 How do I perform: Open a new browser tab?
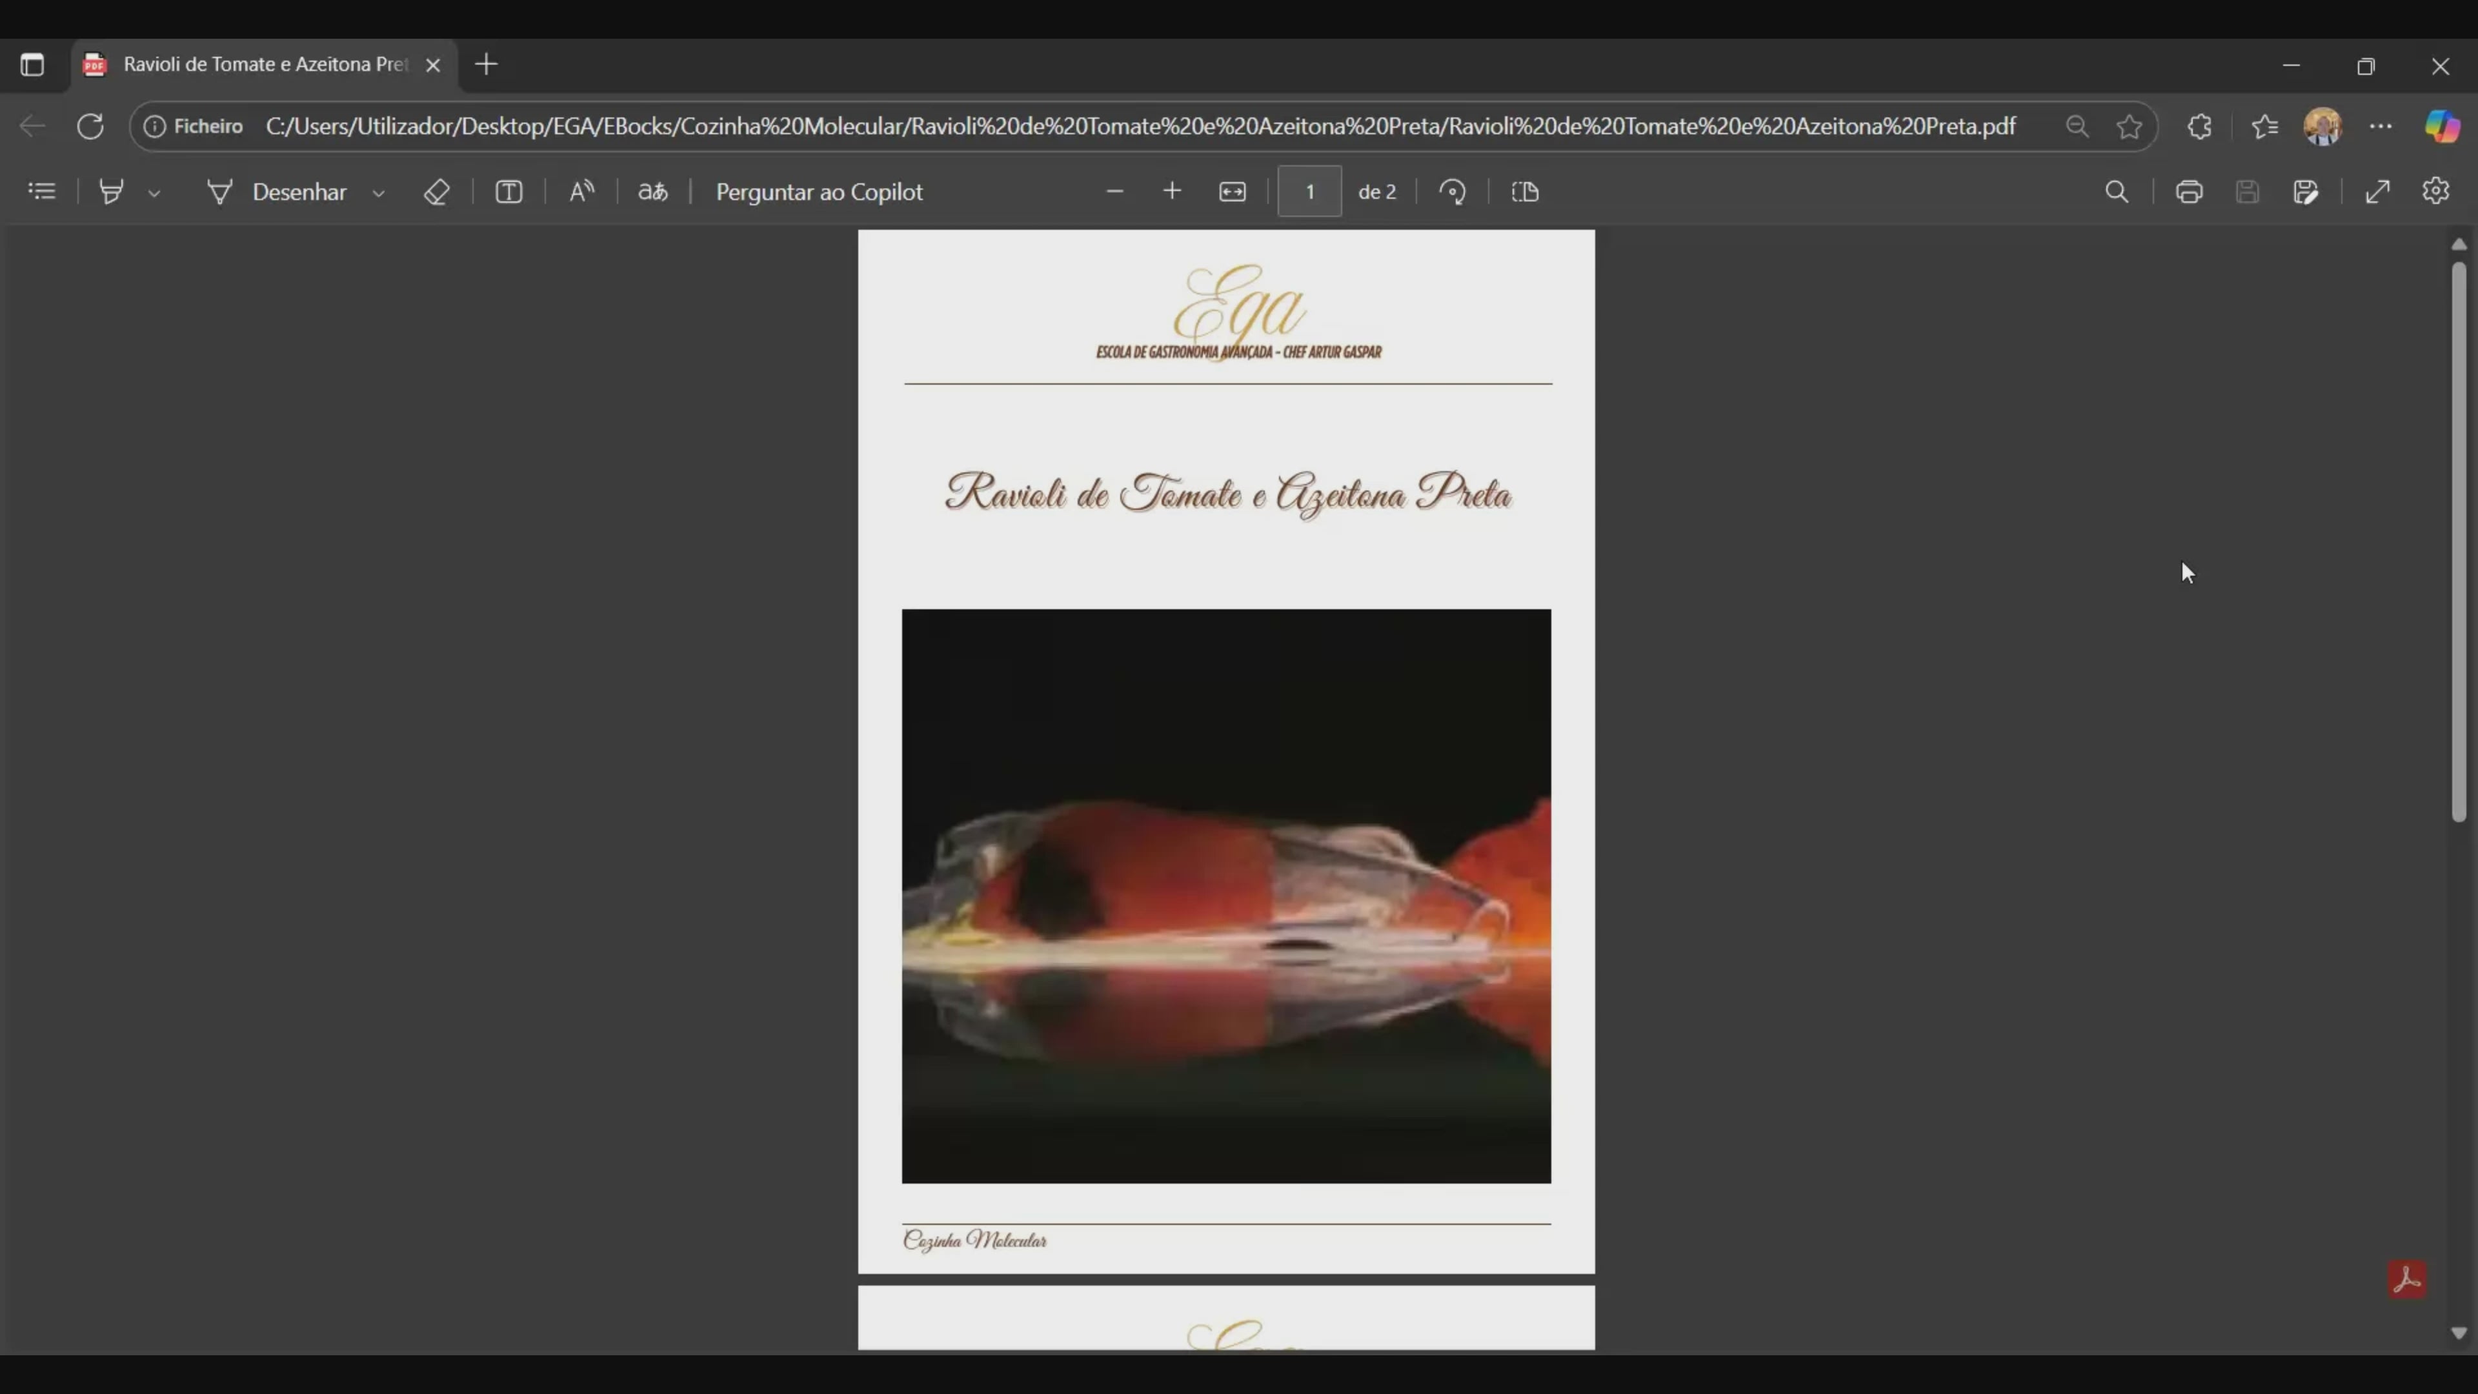point(487,65)
